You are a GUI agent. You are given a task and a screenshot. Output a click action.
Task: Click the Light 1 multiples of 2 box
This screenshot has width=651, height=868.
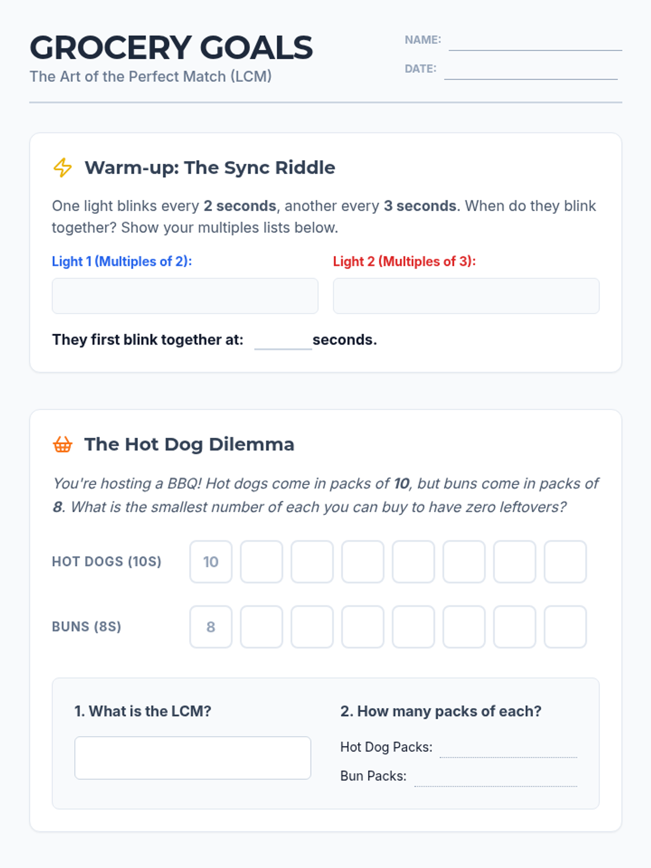pos(185,296)
